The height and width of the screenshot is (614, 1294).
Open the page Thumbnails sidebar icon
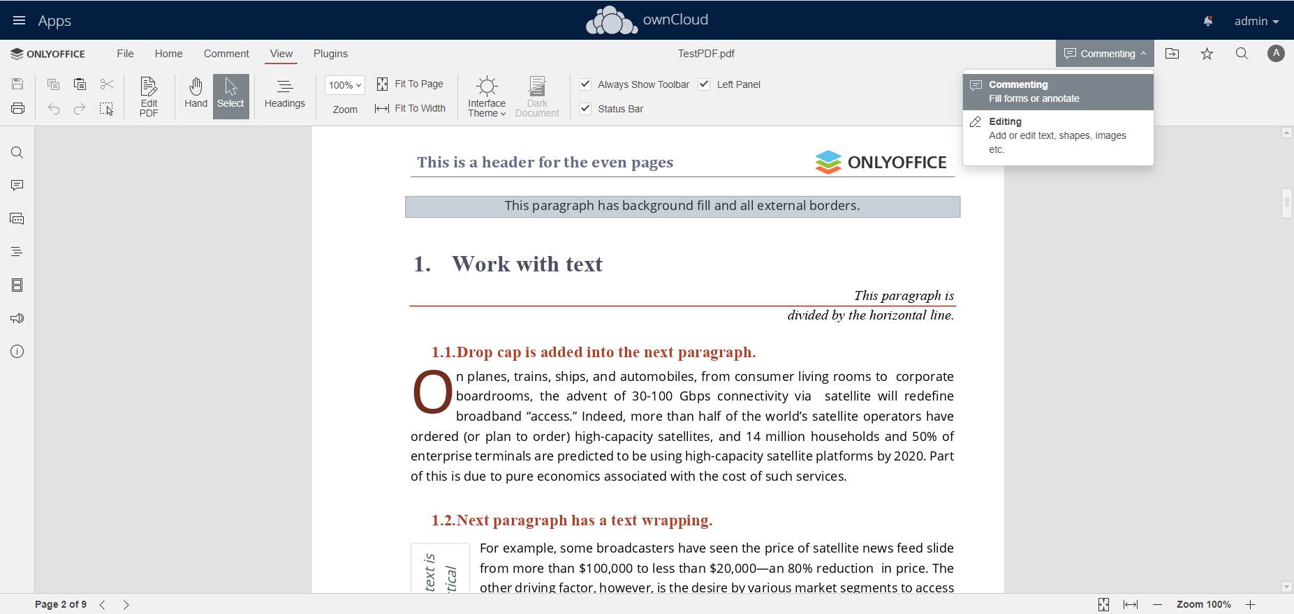[x=17, y=285]
